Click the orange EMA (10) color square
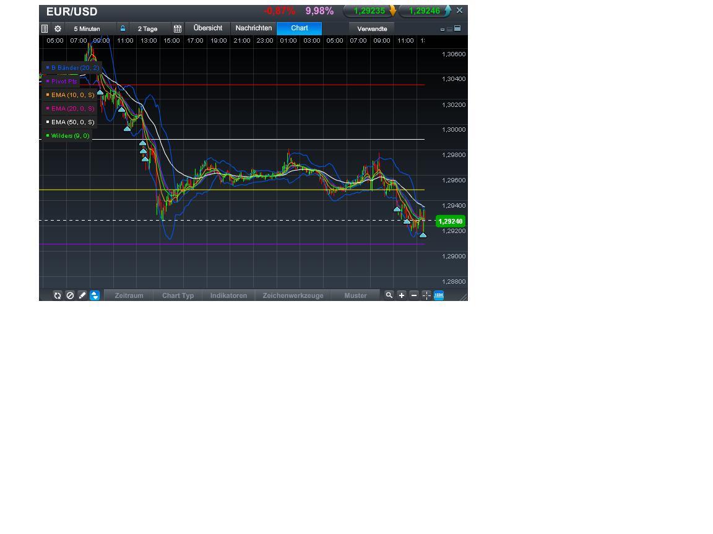 point(48,95)
